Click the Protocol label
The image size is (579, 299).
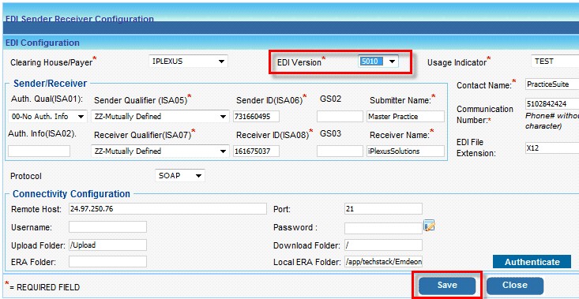[x=26, y=176]
